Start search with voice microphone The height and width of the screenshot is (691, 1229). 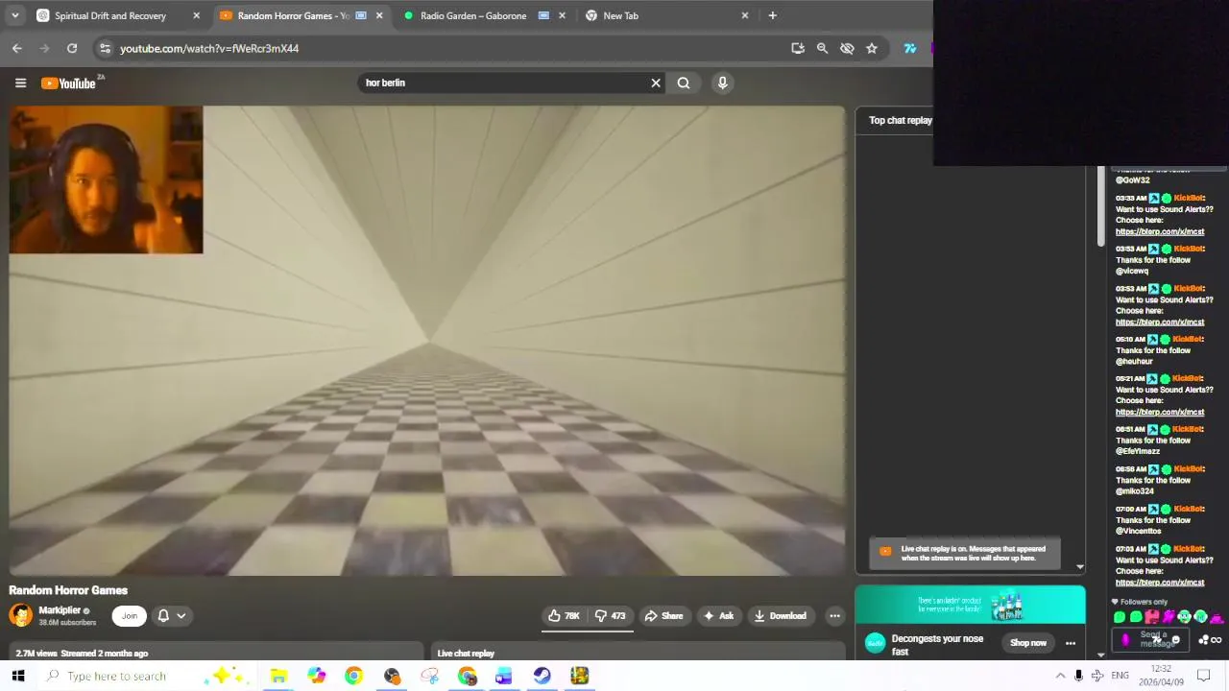pos(723,83)
